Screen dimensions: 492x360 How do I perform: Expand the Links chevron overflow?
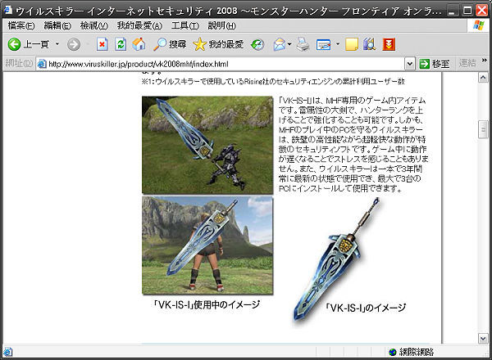point(484,60)
